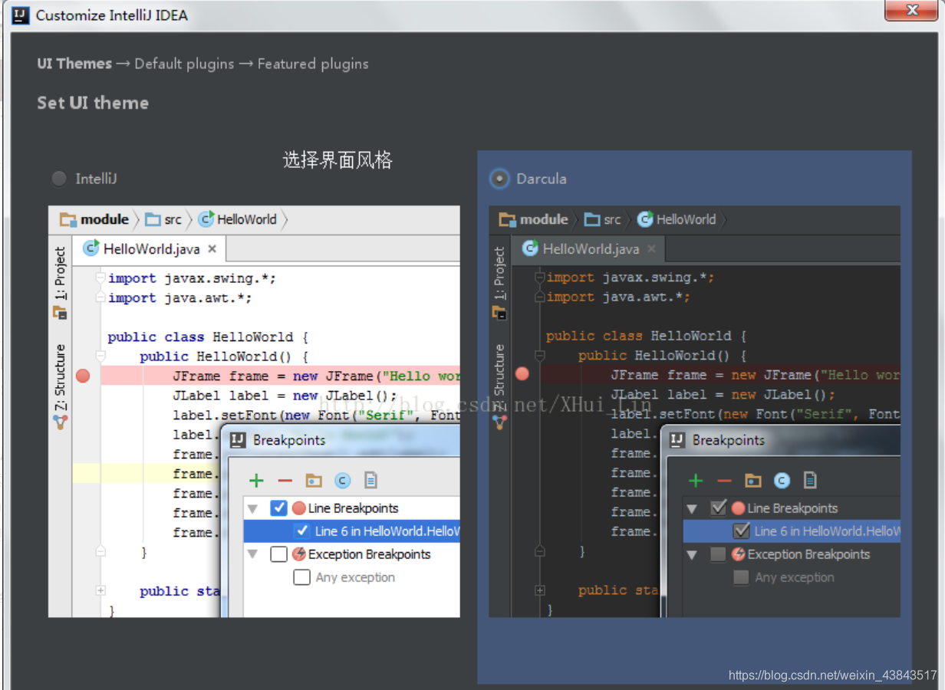Image resolution: width=945 pixels, height=690 pixels.
Task: Click group-by-file document icon in Darcula preview
Action: [810, 481]
